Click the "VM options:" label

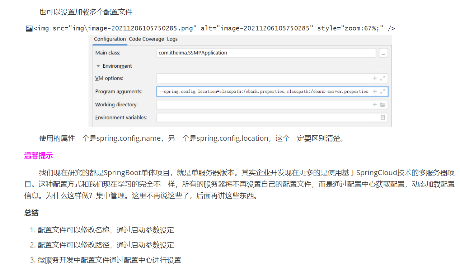tap(109, 78)
